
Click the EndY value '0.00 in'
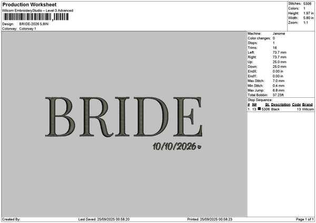pyautogui.click(x=278, y=76)
